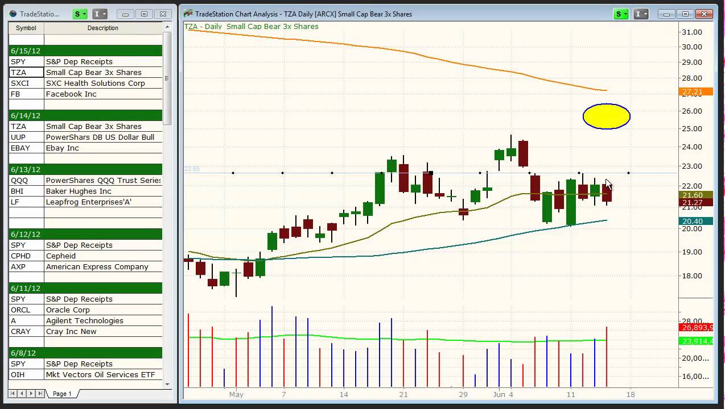Select the 6/11/12 date header row

[x=85, y=288]
